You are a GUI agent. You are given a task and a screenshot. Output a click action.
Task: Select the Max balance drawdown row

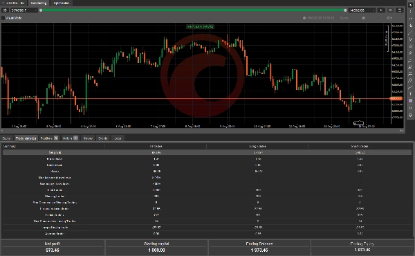pos(207,178)
